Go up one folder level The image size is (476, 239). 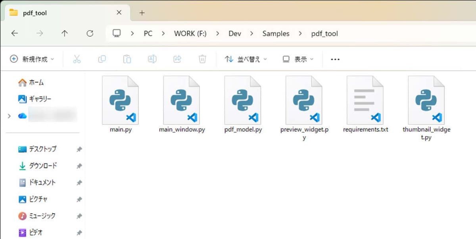tap(65, 33)
